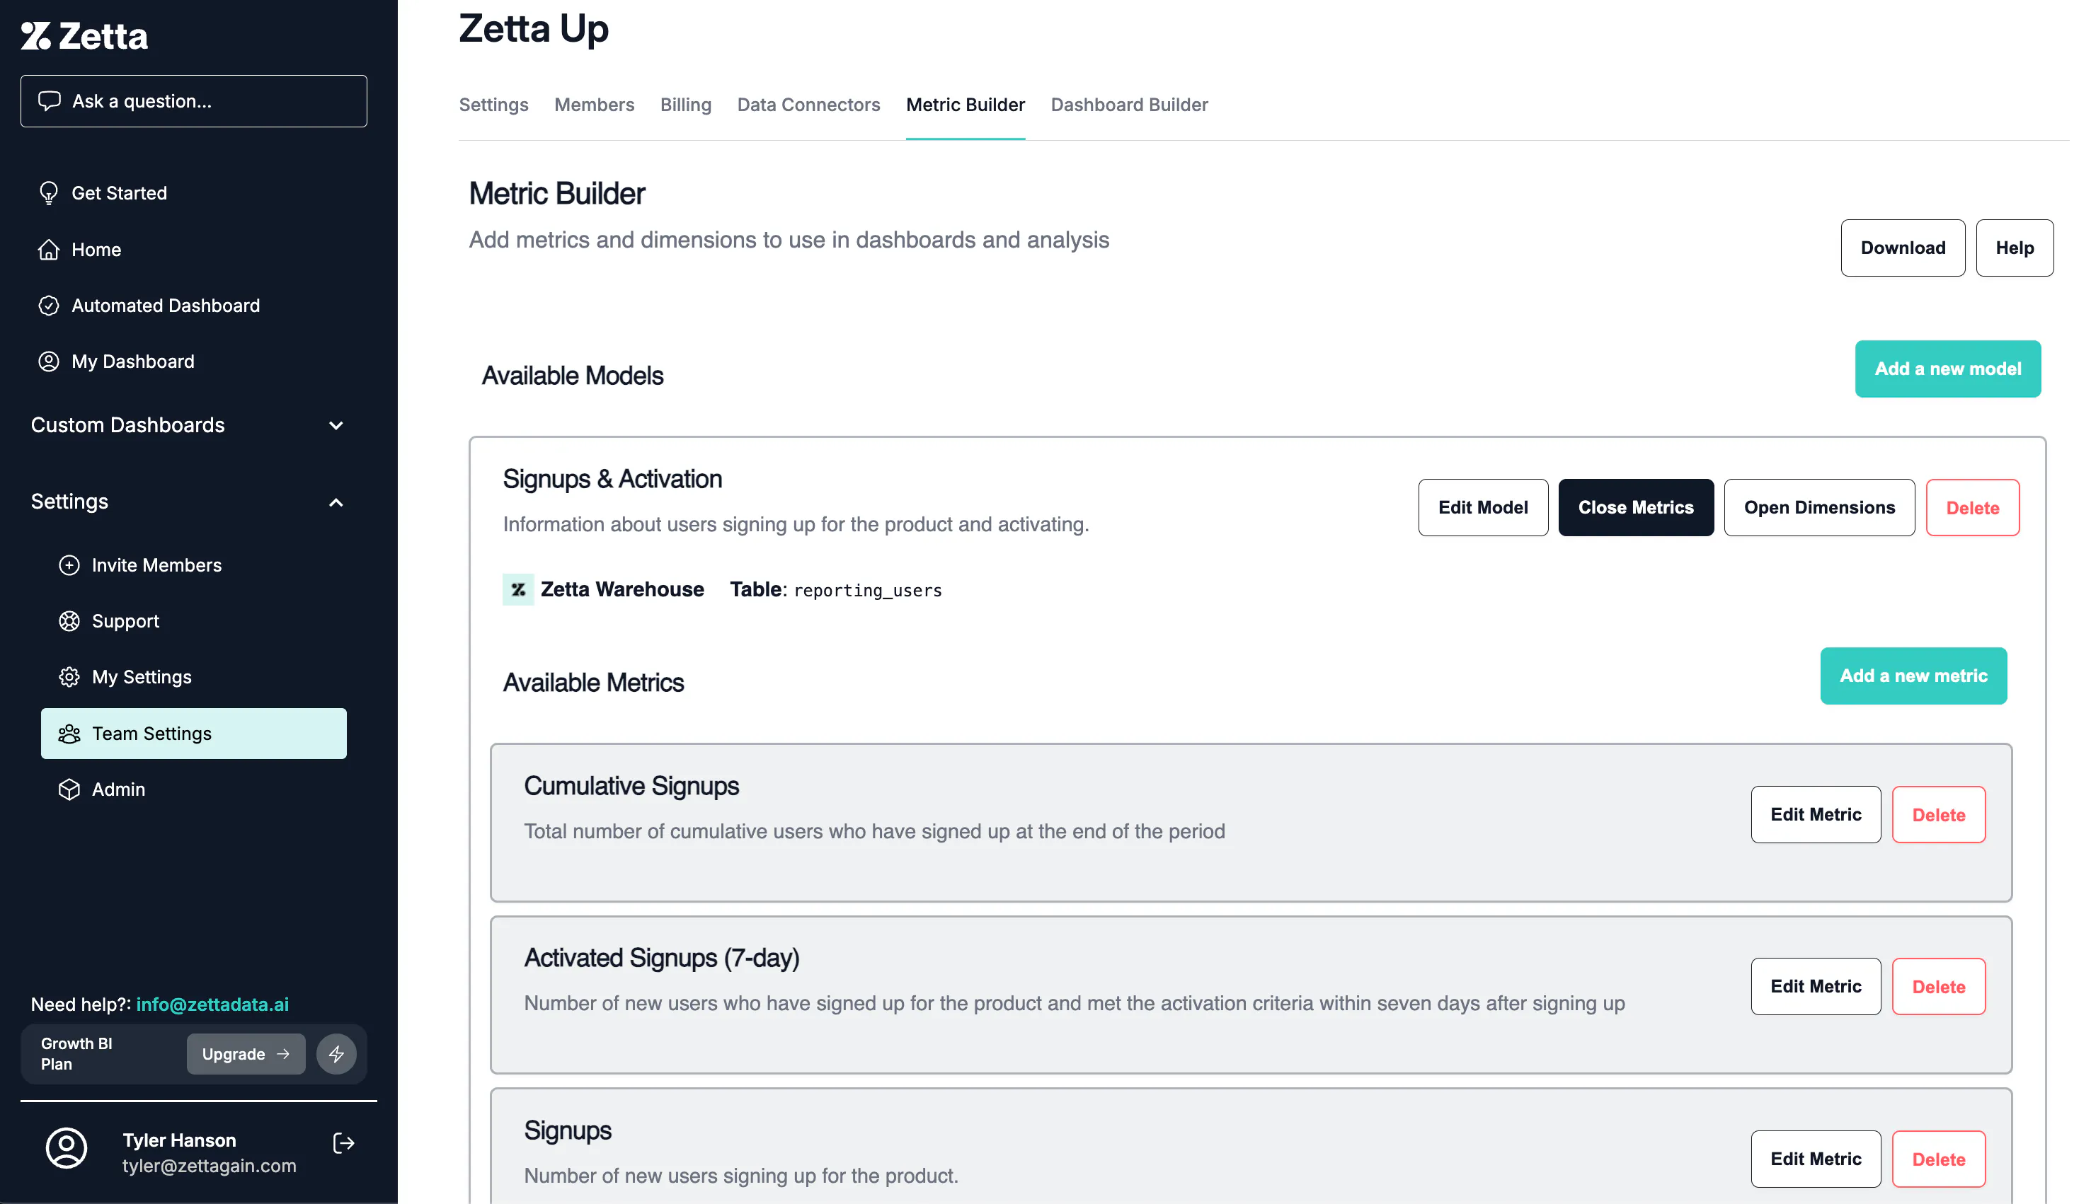Image resolution: width=2091 pixels, height=1204 pixels.
Task: Toggle Close Metrics for Signups & Activation
Action: 1636,508
